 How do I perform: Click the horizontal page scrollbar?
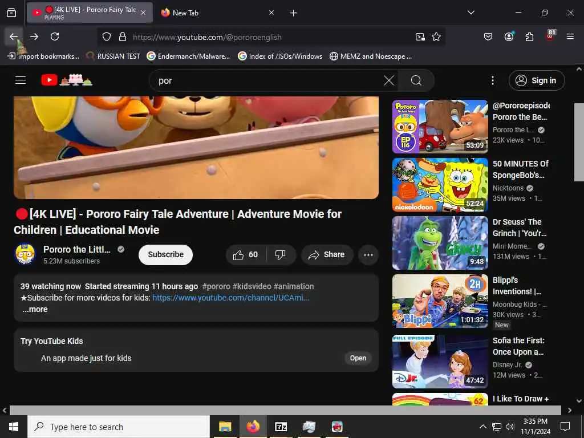[x=285, y=410]
